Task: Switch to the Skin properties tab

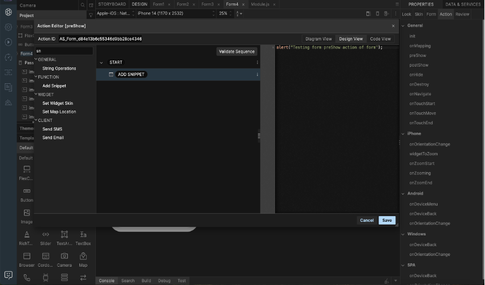Action: coord(418,14)
